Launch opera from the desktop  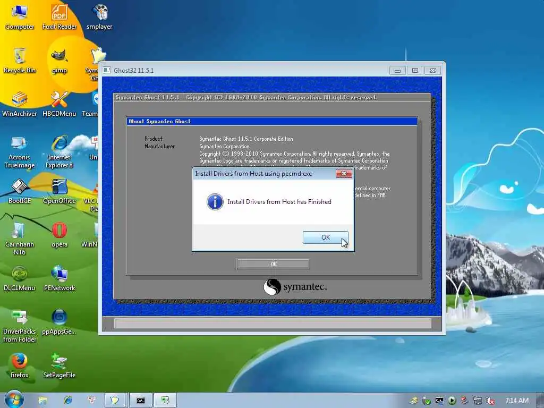tap(59, 235)
